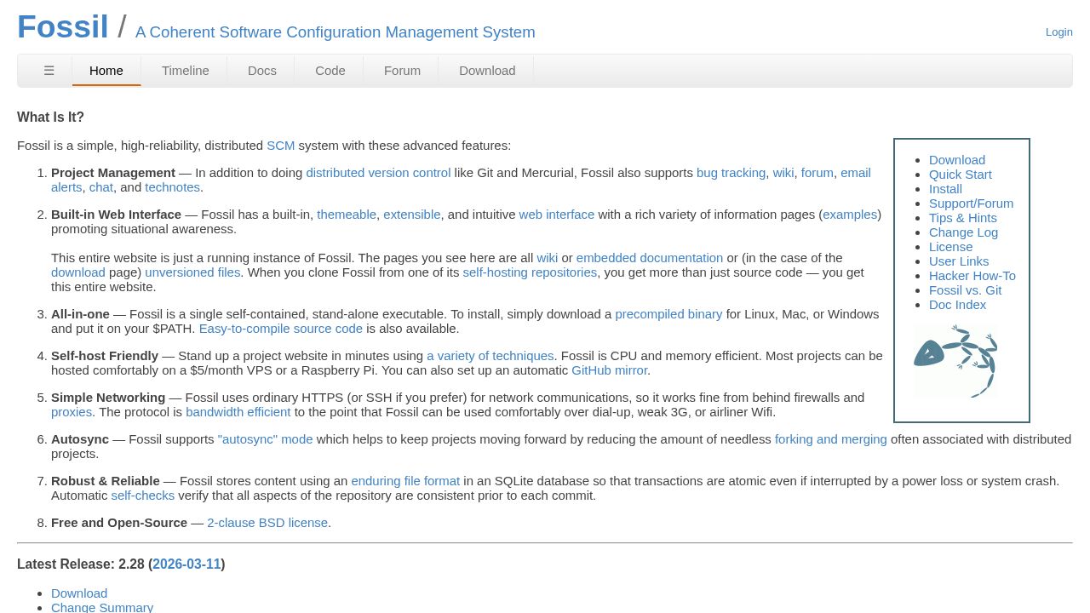The width and height of the screenshot is (1090, 613).
Task: Open the Quick Start sidebar link
Action: 961,175
